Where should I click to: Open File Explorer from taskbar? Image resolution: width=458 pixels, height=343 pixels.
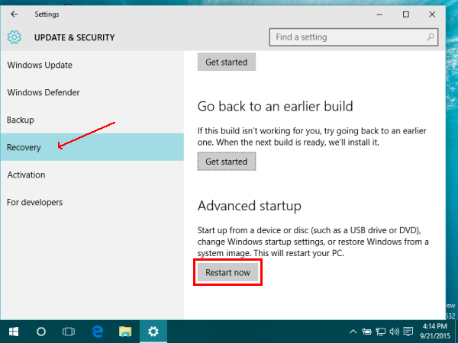[125, 332]
